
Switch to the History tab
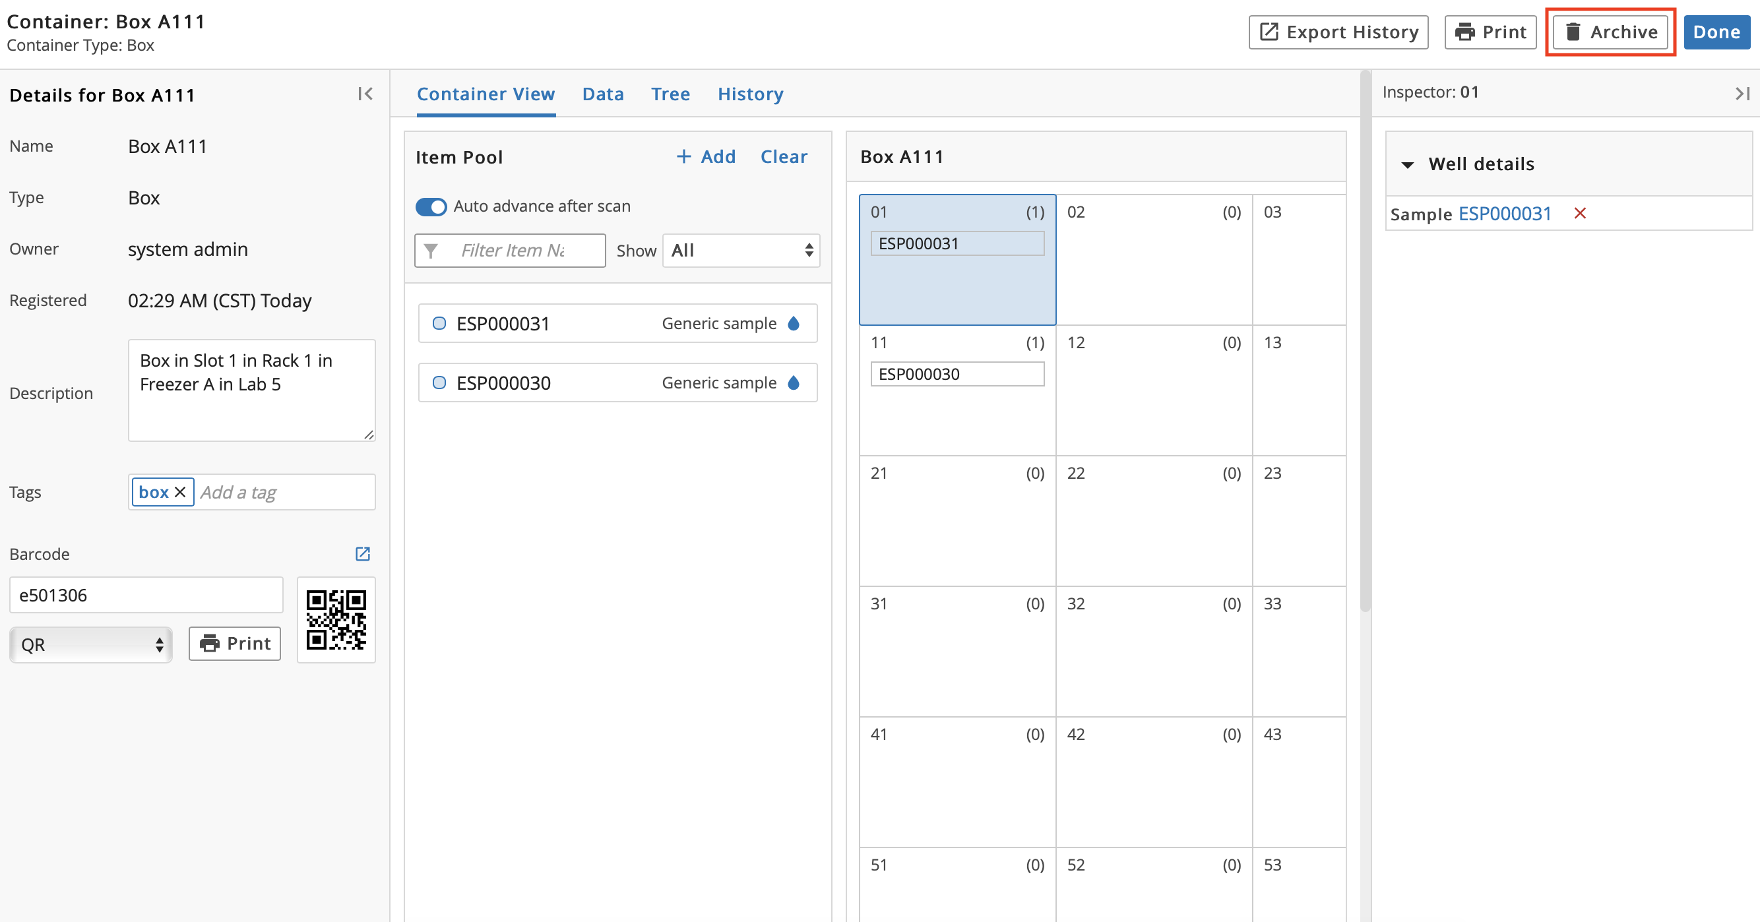point(750,94)
